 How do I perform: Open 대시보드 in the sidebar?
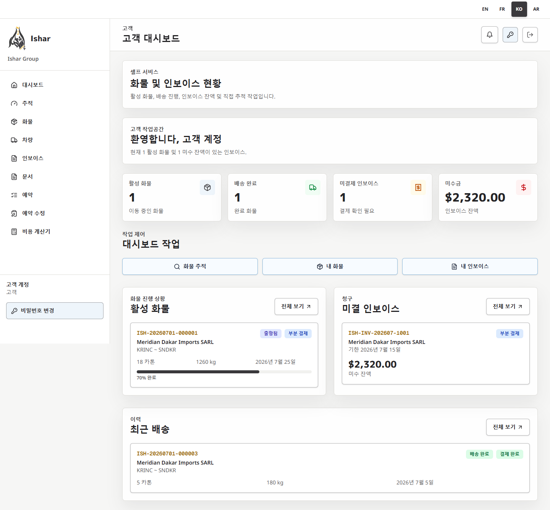(55, 85)
